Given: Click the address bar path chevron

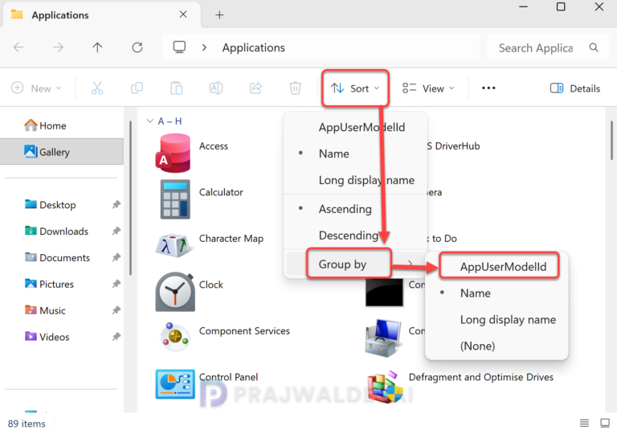Looking at the screenshot, I should [x=204, y=47].
